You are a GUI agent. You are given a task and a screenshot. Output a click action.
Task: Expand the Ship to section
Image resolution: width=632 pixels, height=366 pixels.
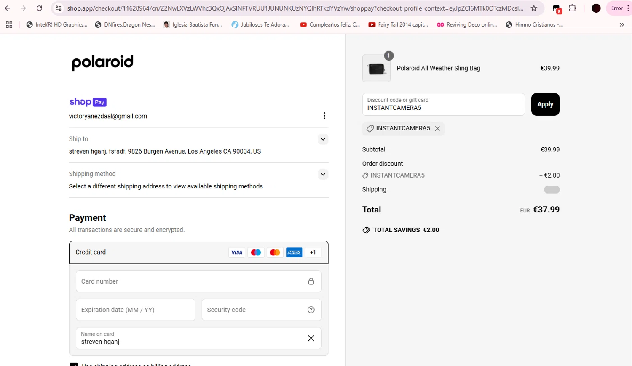[323, 139]
